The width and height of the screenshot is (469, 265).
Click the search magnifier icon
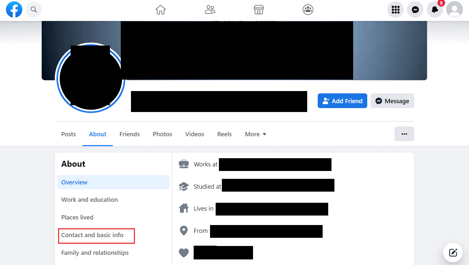(x=33, y=9)
